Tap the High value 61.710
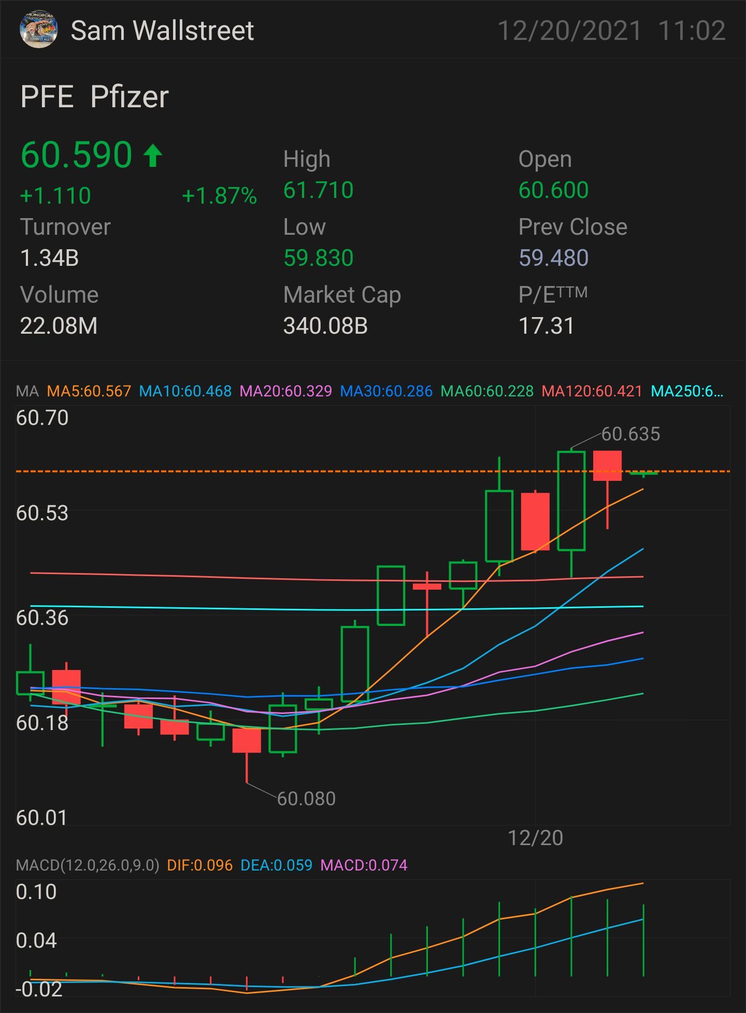This screenshot has width=746, height=1013. click(318, 190)
